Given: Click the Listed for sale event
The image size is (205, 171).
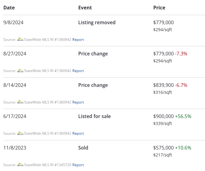Looking at the screenshot, I should tap(94, 116).
